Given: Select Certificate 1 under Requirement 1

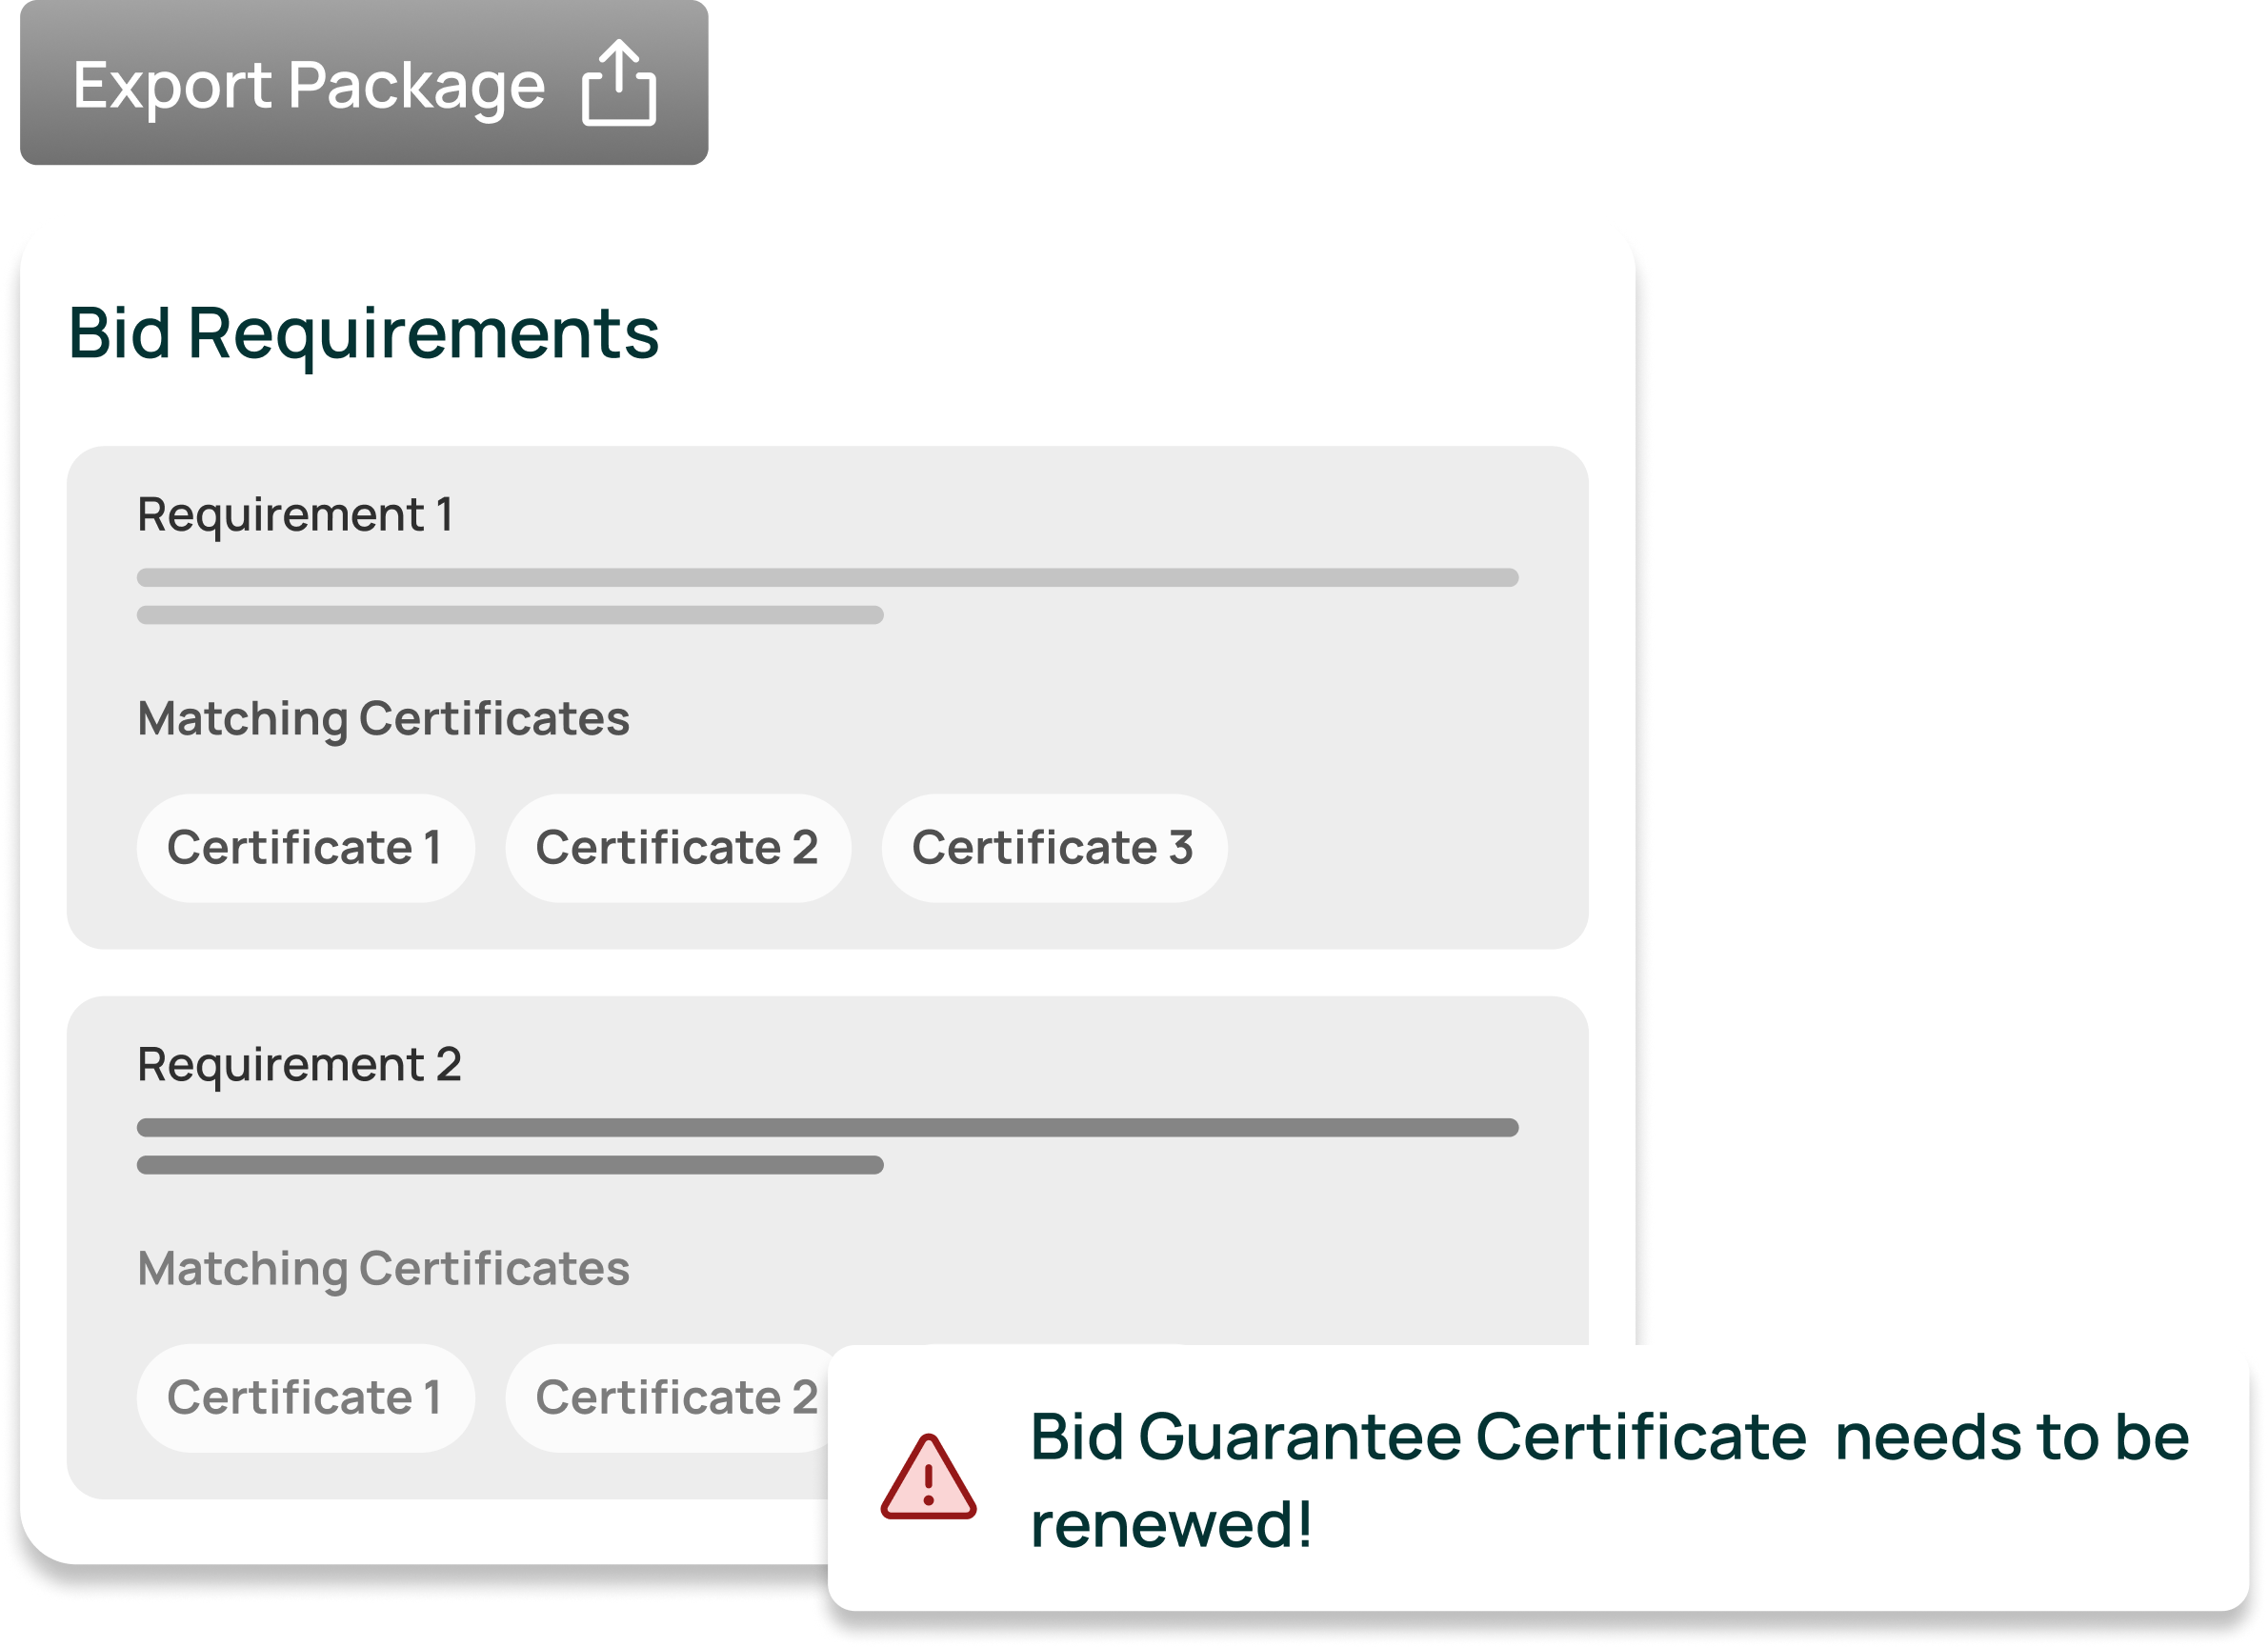Looking at the screenshot, I should coord(305,848).
